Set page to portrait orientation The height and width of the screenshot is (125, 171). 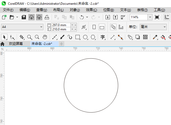click(x=94, y=27)
